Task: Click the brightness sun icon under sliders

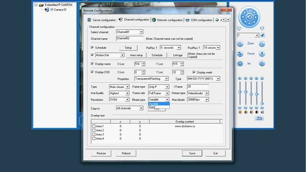Action: [240, 112]
